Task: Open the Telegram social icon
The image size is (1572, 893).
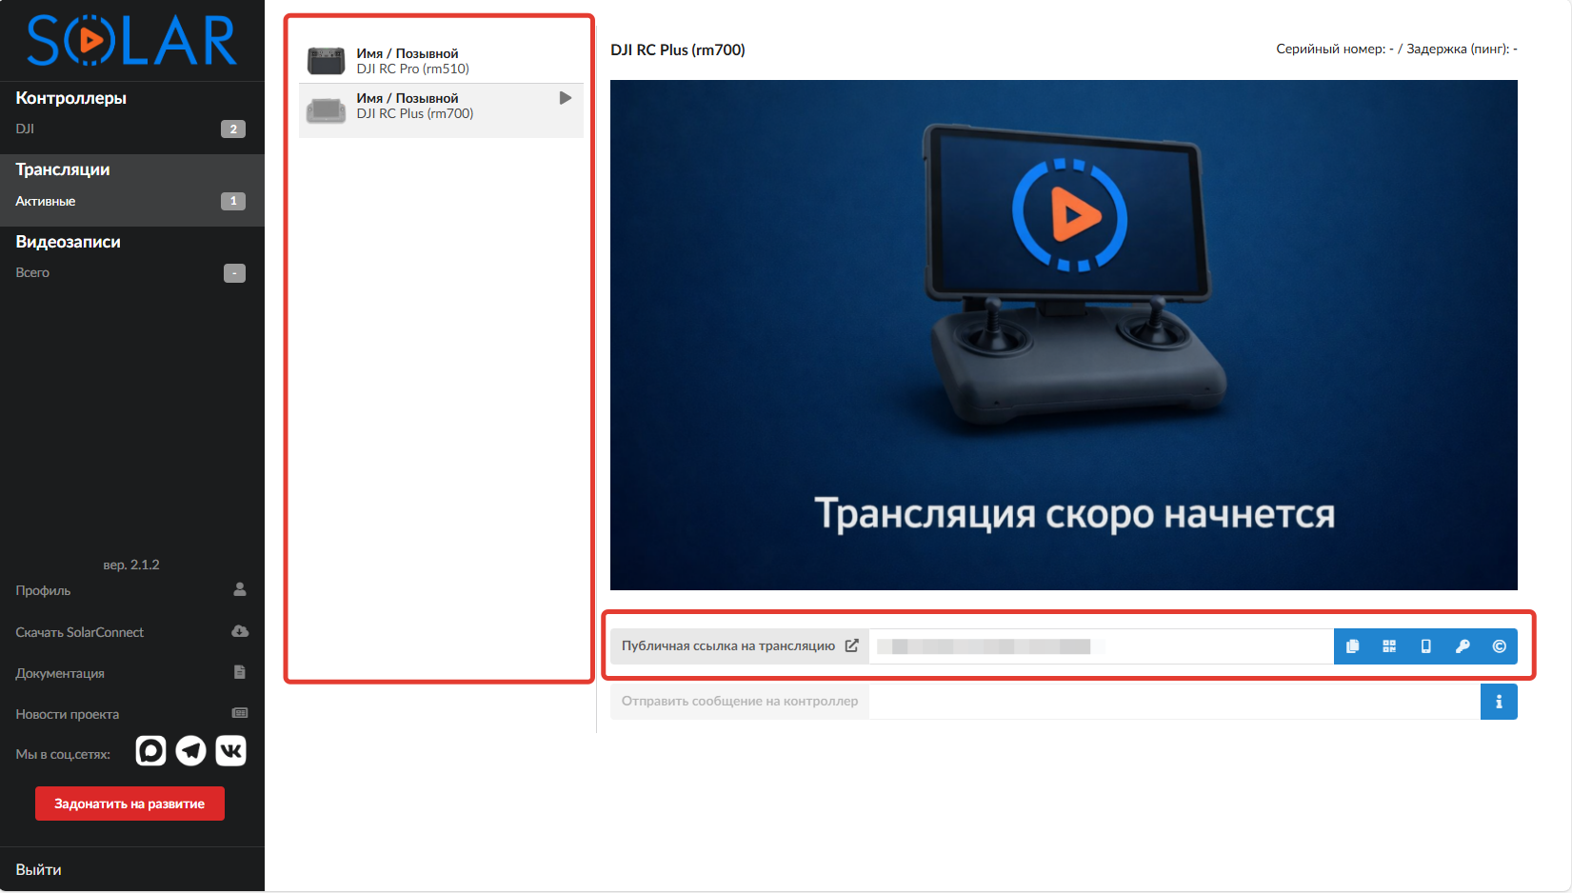Action: coord(191,751)
